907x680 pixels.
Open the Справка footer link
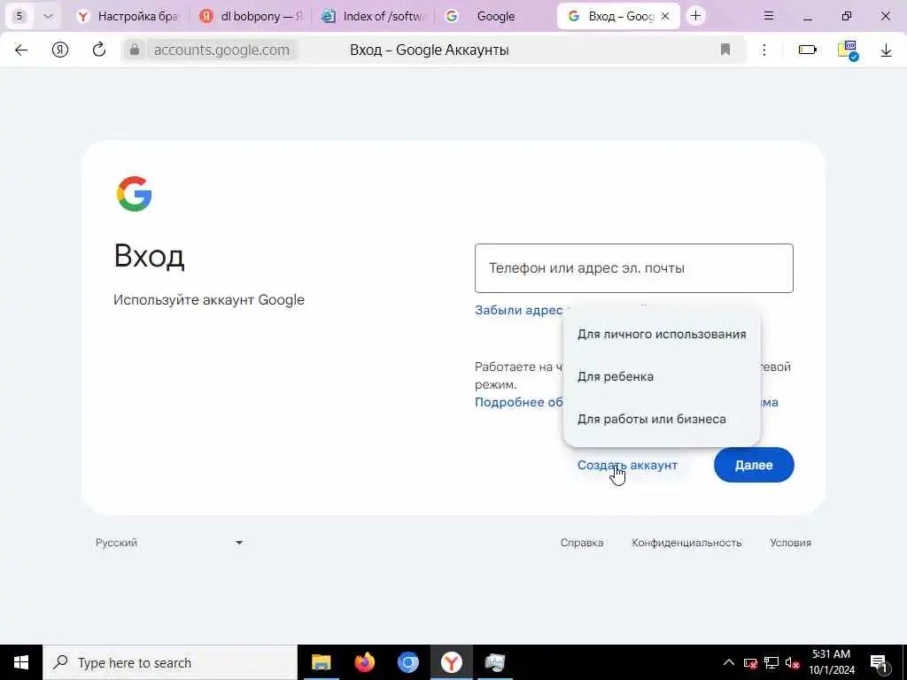581,543
